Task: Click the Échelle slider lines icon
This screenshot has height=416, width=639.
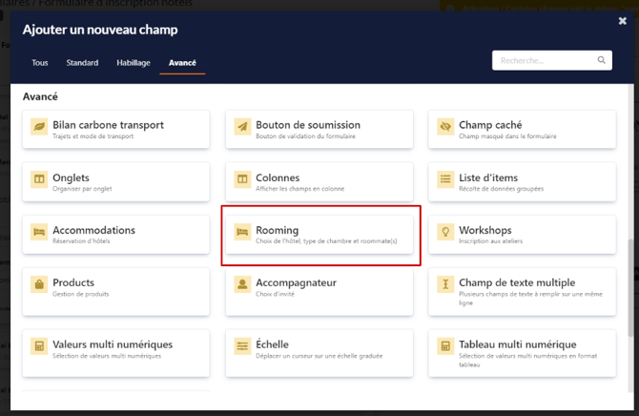Action: (x=242, y=345)
